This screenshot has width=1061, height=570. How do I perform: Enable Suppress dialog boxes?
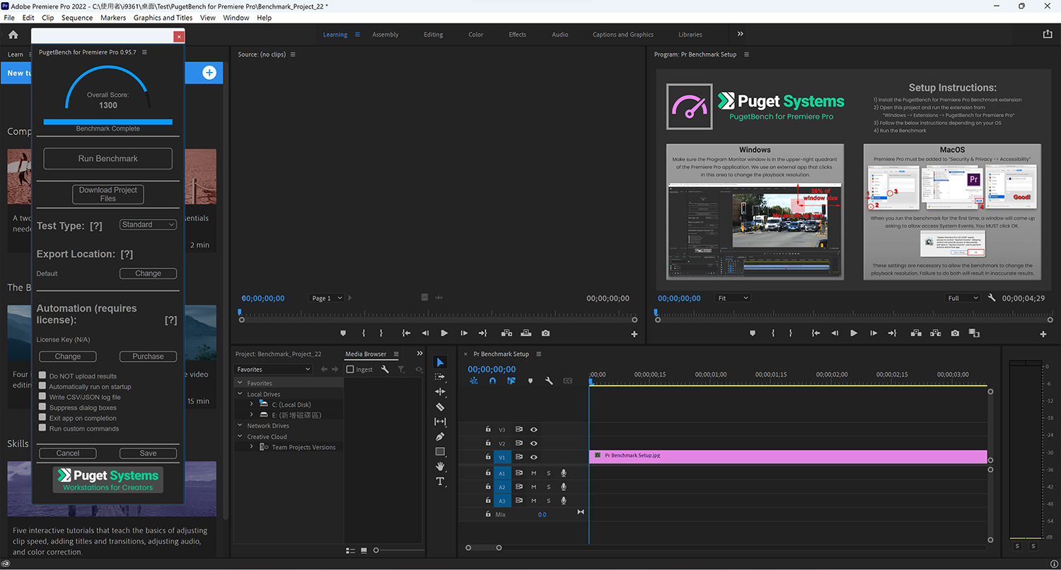click(x=42, y=408)
